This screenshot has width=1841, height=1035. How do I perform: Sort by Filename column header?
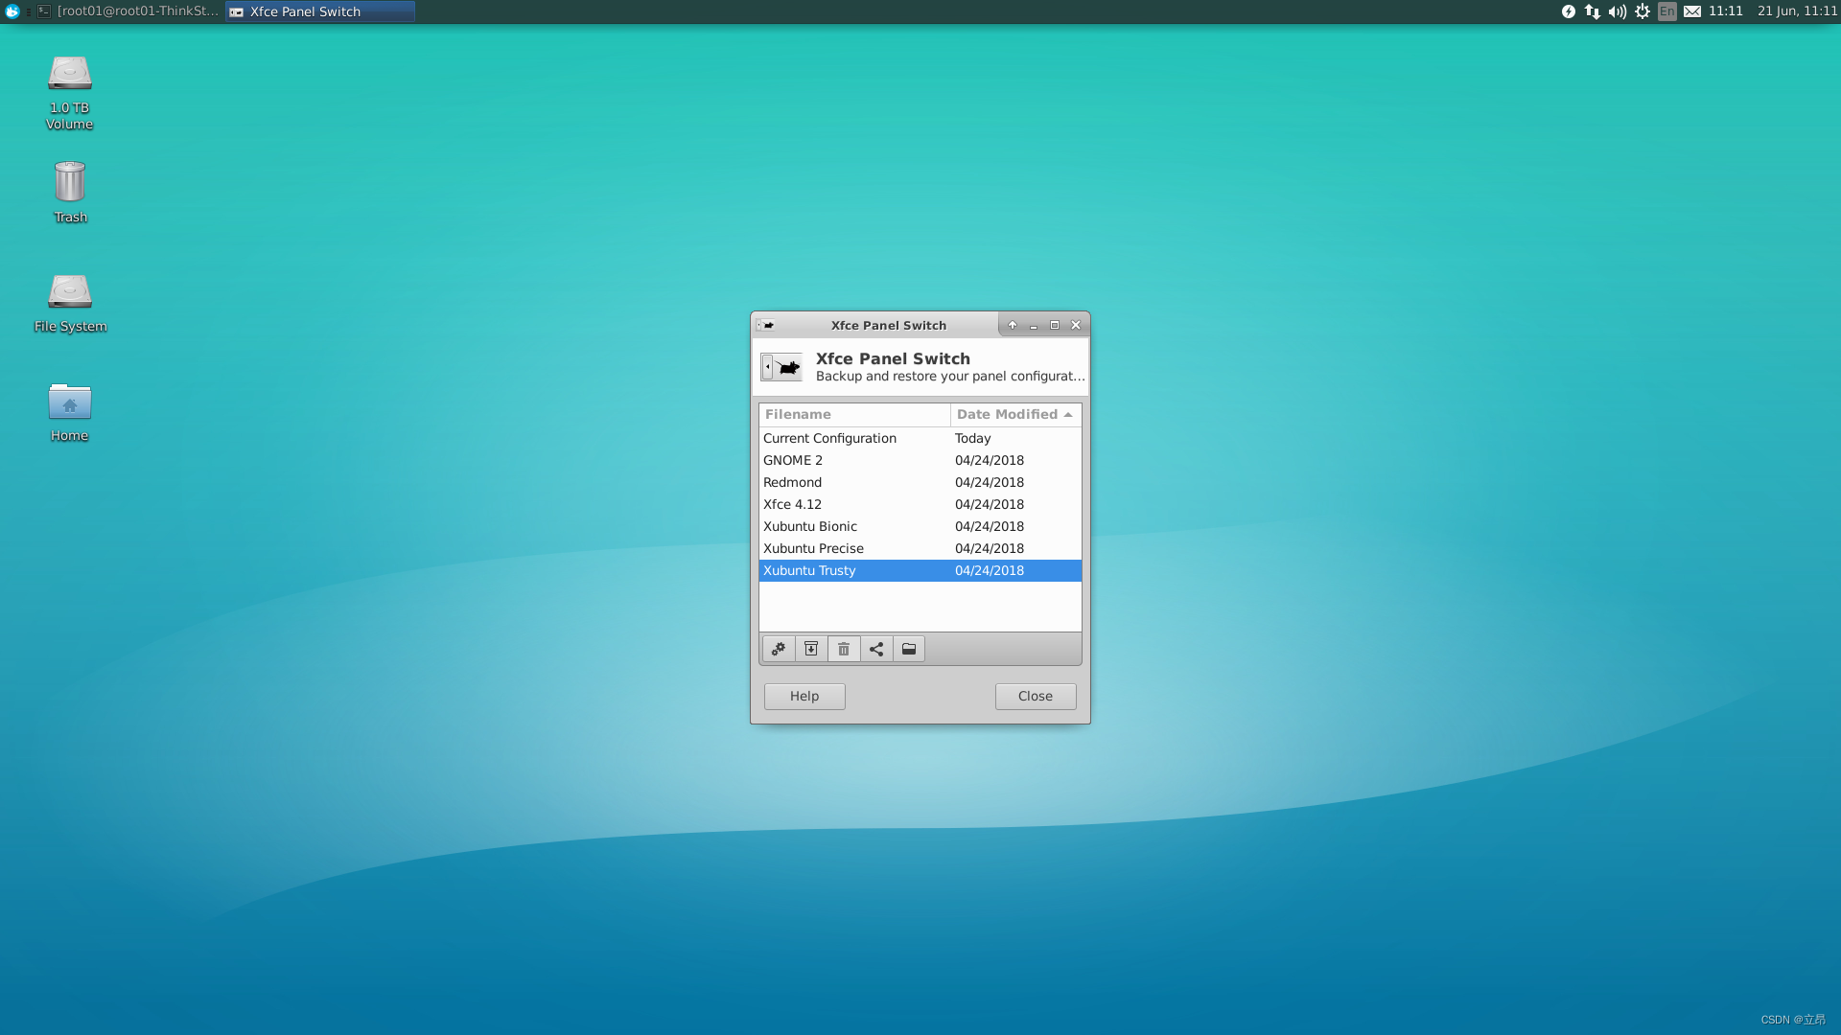pyautogui.click(x=854, y=415)
